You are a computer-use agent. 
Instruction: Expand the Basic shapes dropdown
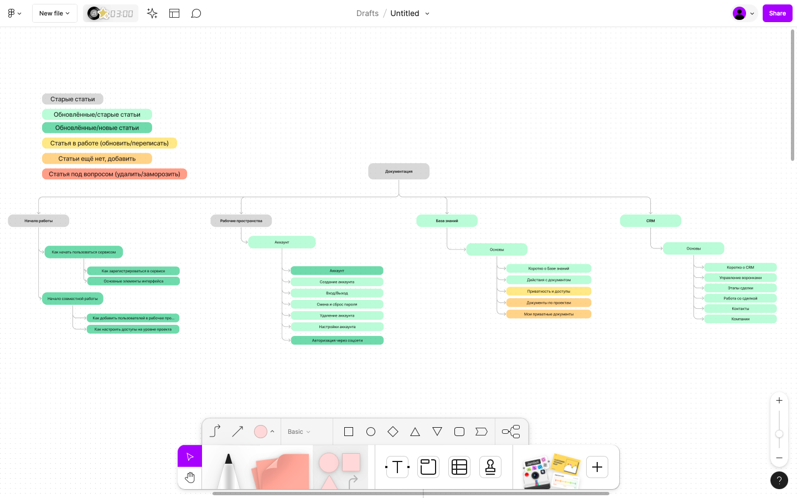299,432
